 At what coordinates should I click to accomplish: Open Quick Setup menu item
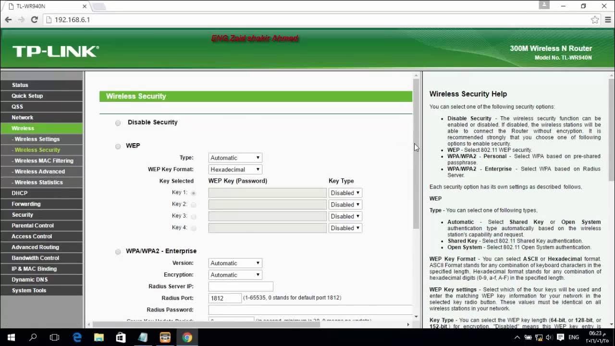(41, 96)
